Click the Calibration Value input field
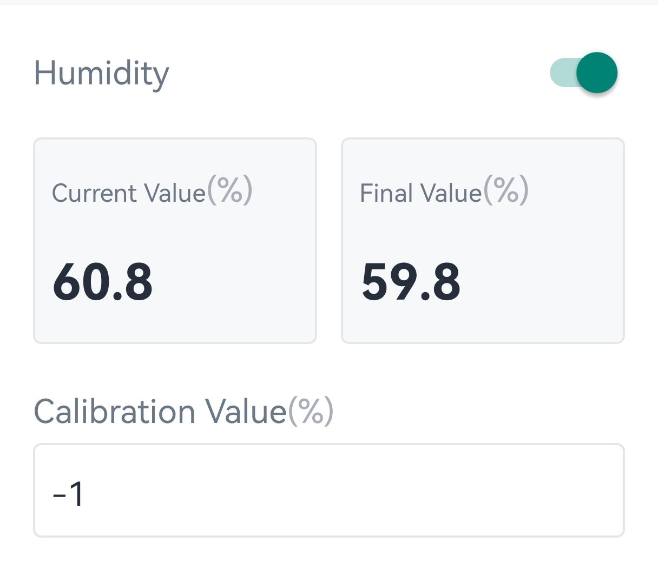Image resolution: width=658 pixels, height=562 pixels. coord(329,491)
